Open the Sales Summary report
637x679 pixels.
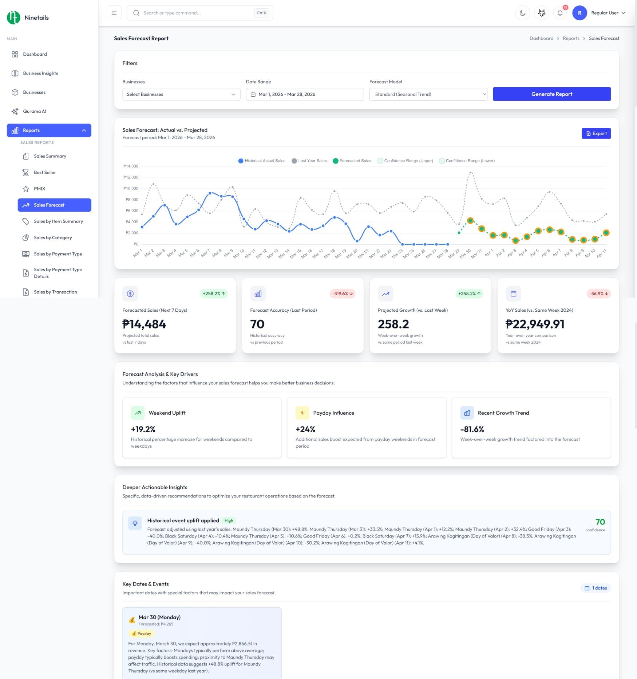50,156
